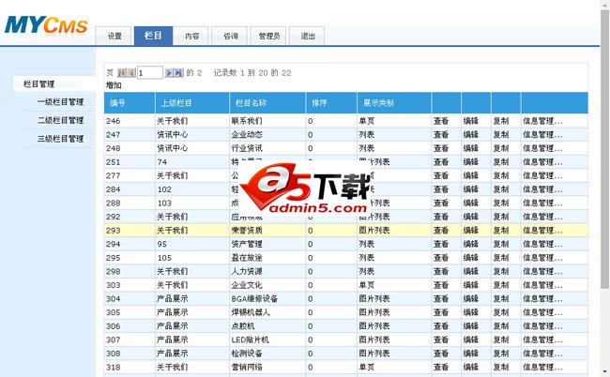Click the vertical scrollbar thumb
610x377 pixels.
pos(604,150)
